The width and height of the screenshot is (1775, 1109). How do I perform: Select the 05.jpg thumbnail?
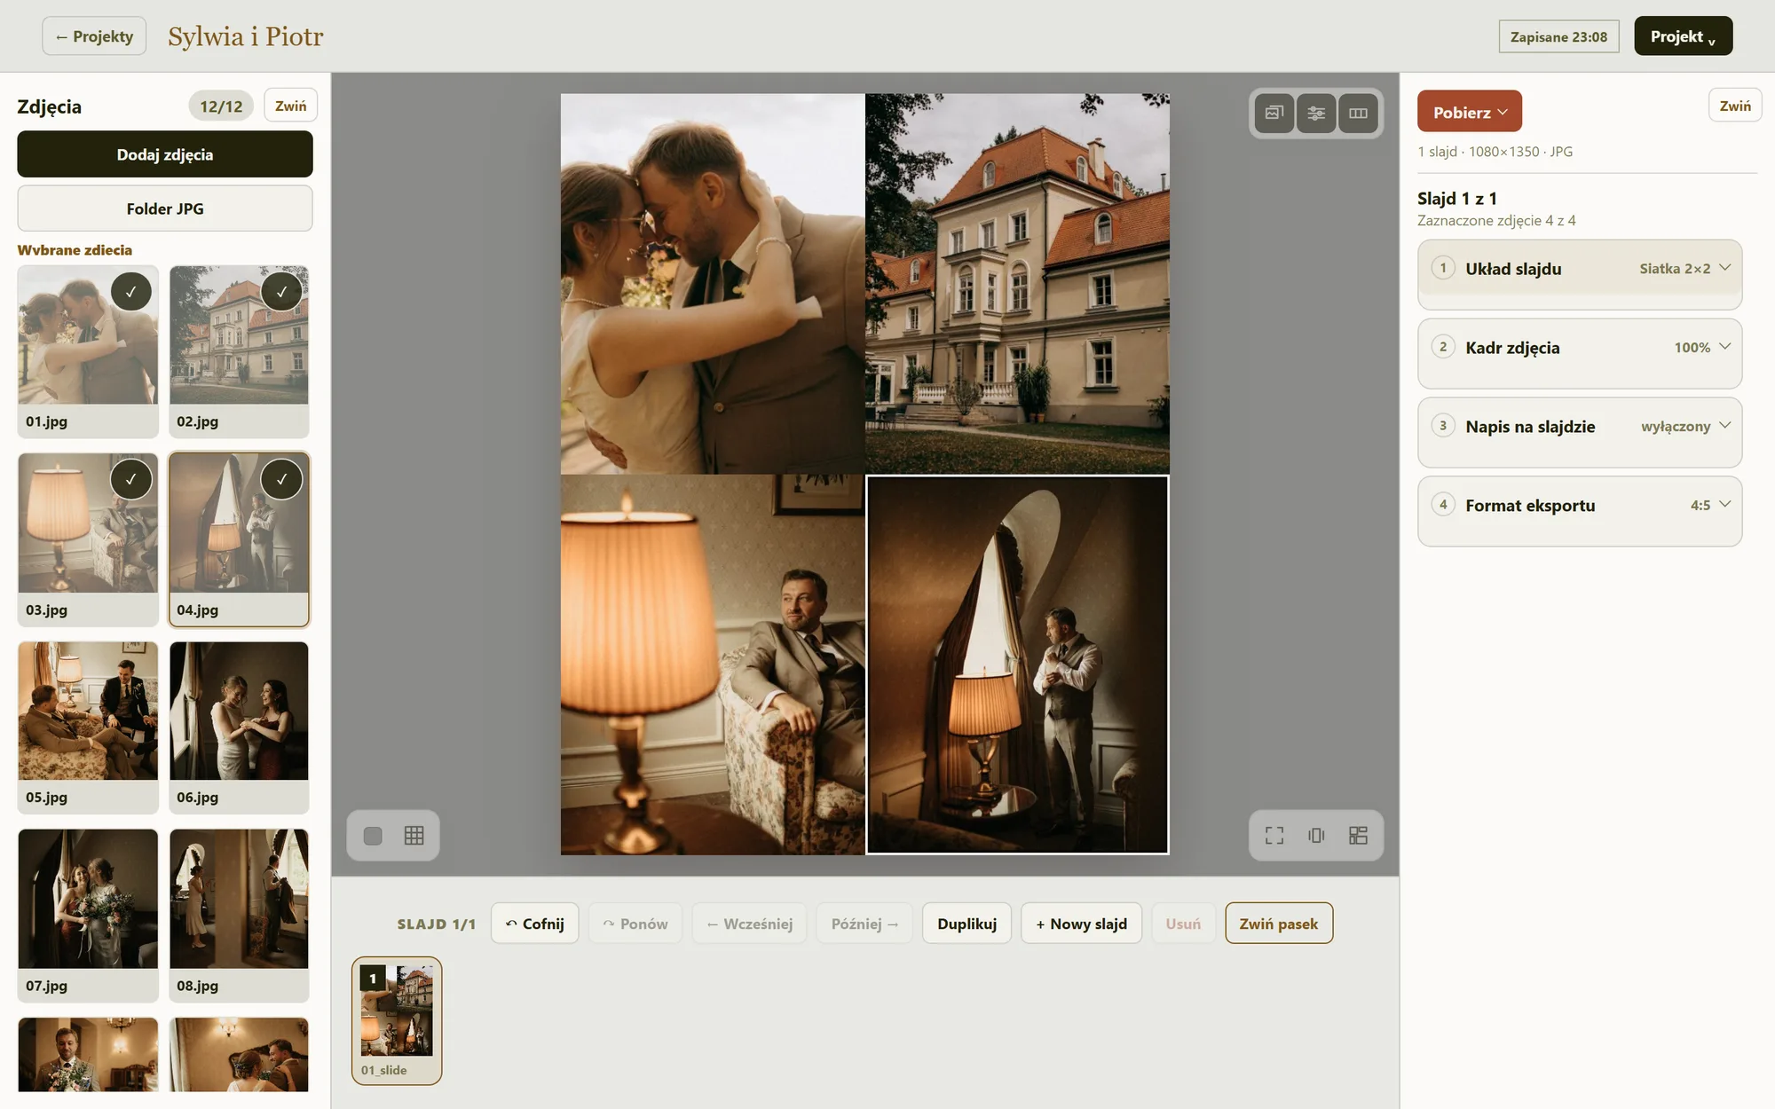(88, 728)
